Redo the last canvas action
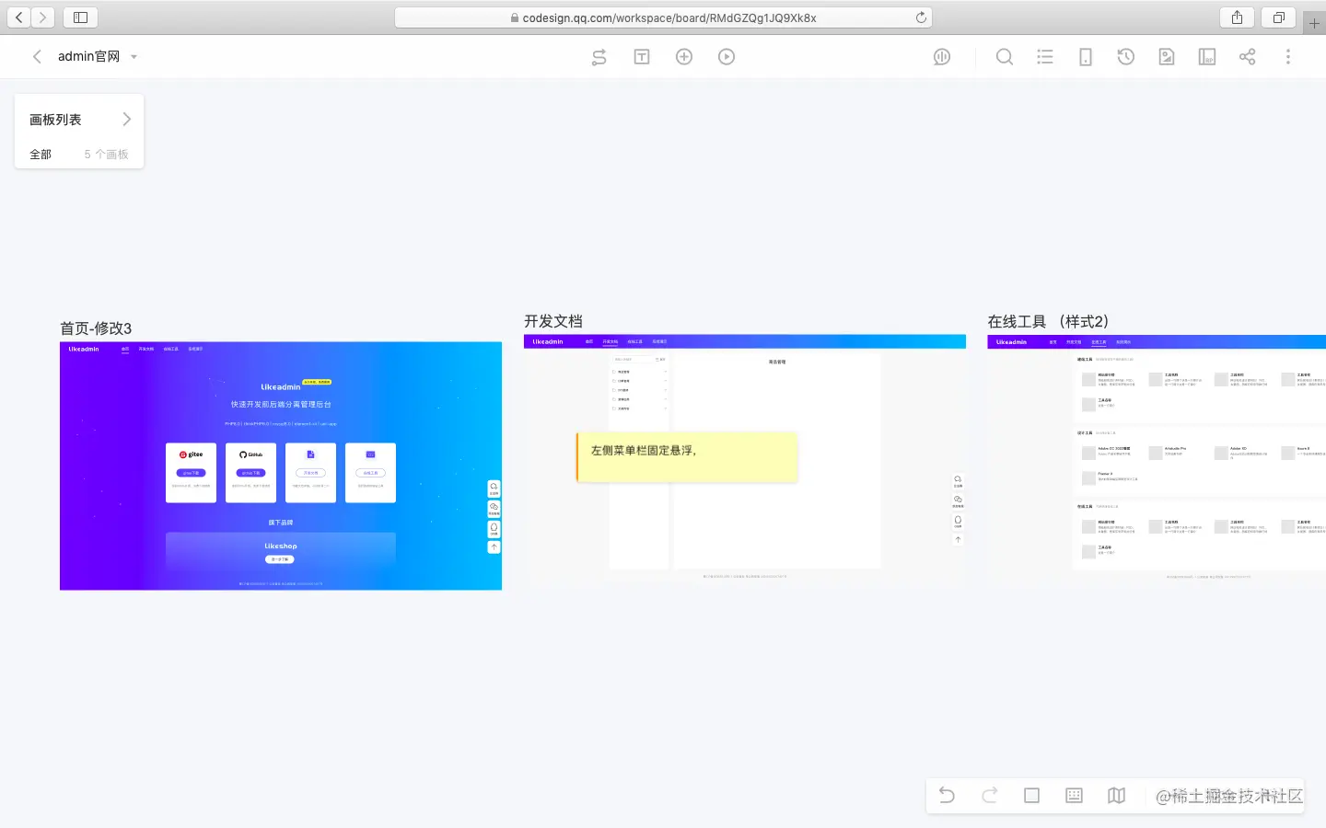Viewport: 1326px width, 828px height. [989, 795]
